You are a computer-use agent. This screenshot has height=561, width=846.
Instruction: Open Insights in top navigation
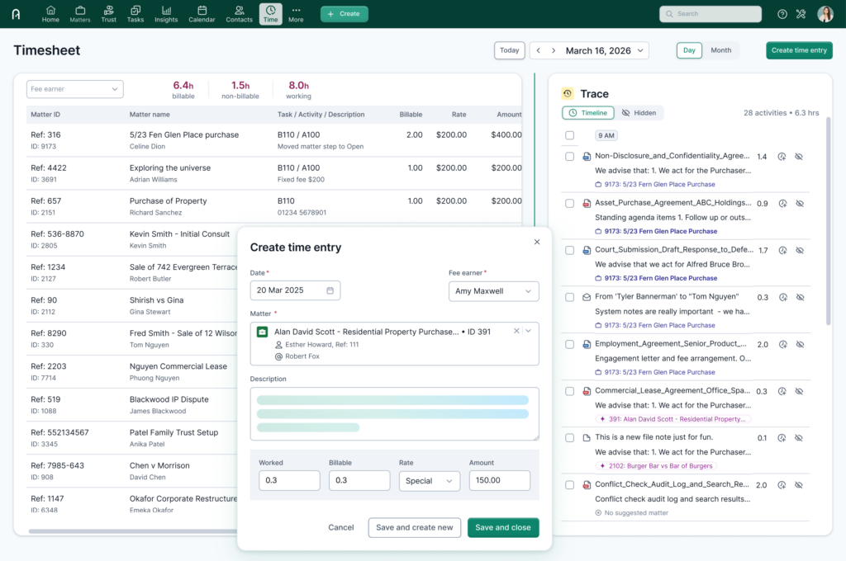click(x=166, y=14)
